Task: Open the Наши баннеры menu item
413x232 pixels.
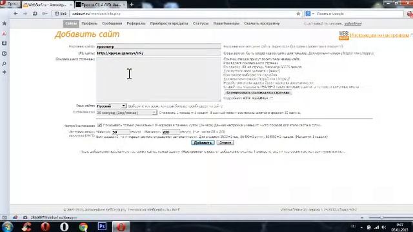Action: coord(227,23)
